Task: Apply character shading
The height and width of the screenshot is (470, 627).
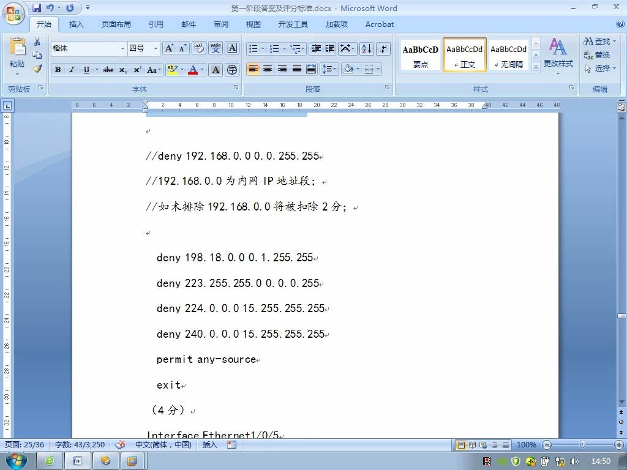Action: 216,70
